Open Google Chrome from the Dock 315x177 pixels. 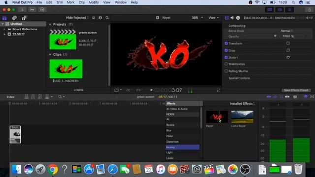(x=53, y=169)
